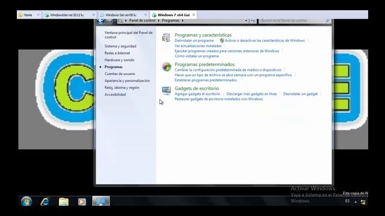Click Agregar gadgets al escritorio
The image size is (385, 216).
[x=197, y=94]
